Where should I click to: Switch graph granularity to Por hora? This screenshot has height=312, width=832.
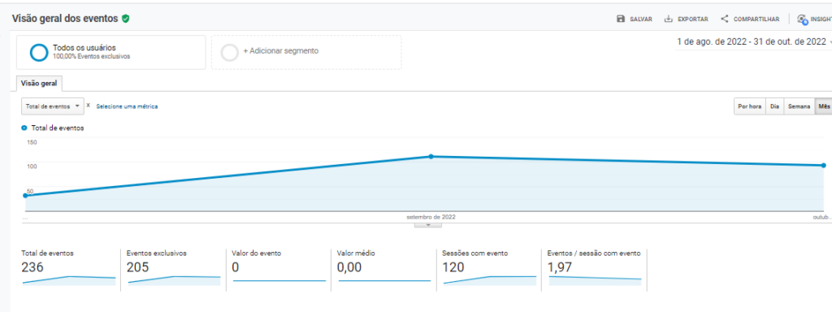click(x=750, y=106)
